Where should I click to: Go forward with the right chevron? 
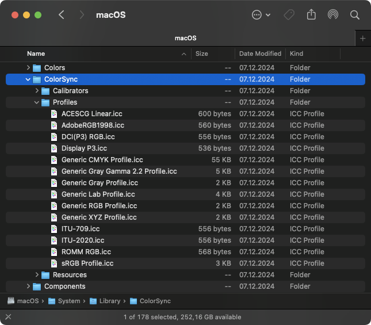[82, 15]
